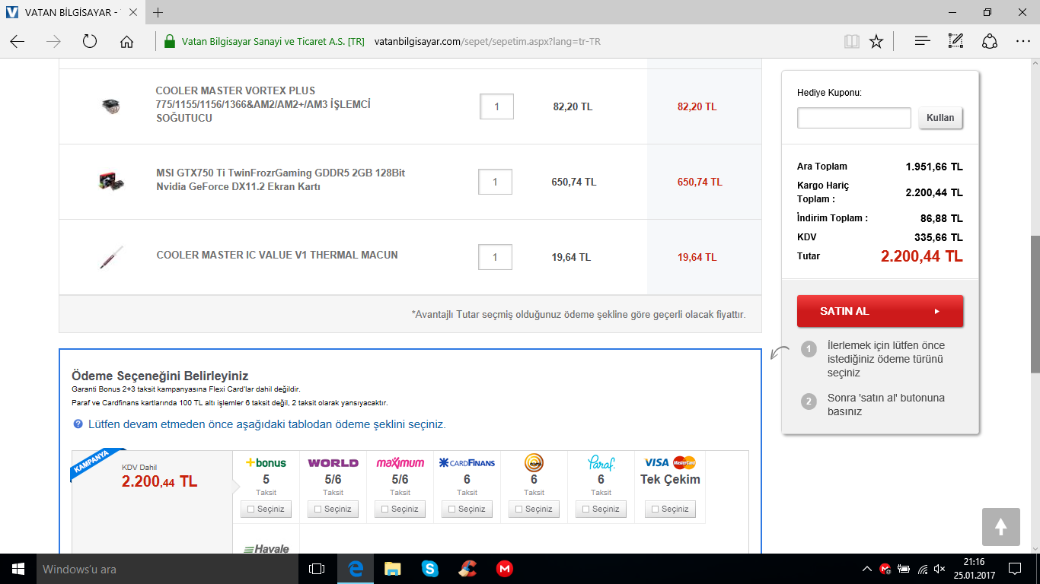
Task: Tick the Seçiniz checkbox under bonus
Action: pos(252,509)
